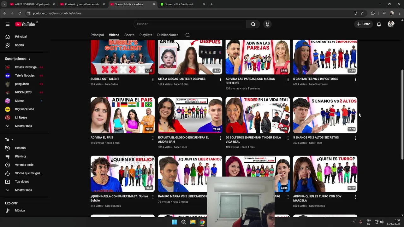404x227 pixels.
Task: Open options for QUIÉN HABLA CON FANTASMAS video
Action: click(x=153, y=197)
